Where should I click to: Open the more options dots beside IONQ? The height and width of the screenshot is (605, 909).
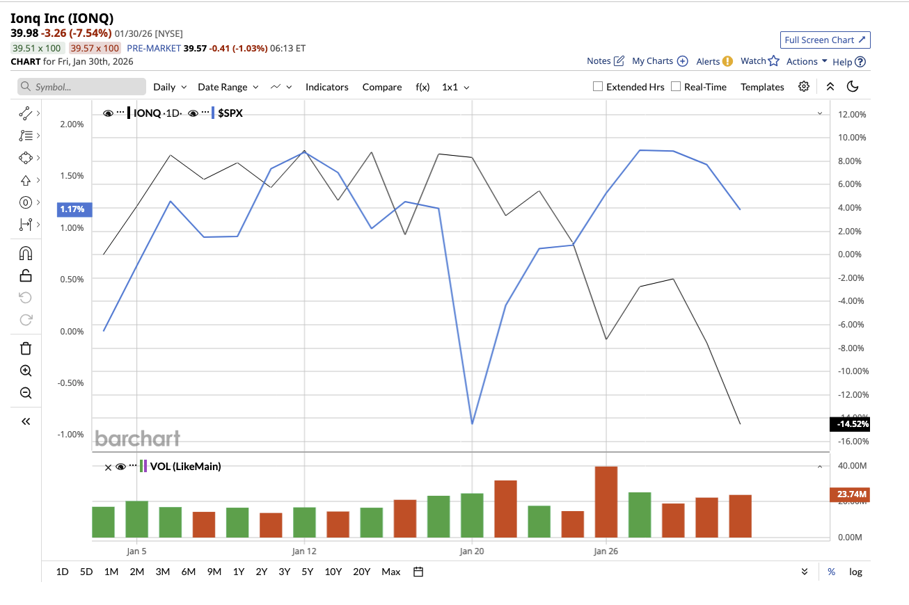[x=120, y=113]
